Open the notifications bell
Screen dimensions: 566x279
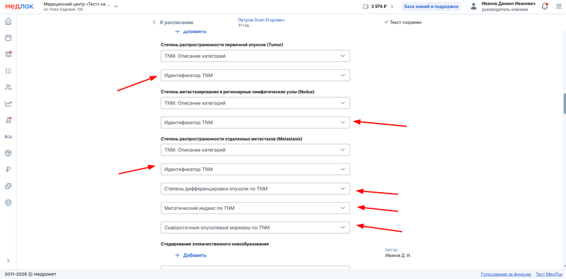[545, 6]
